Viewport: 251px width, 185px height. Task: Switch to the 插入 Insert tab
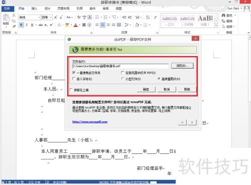click(x=34, y=9)
